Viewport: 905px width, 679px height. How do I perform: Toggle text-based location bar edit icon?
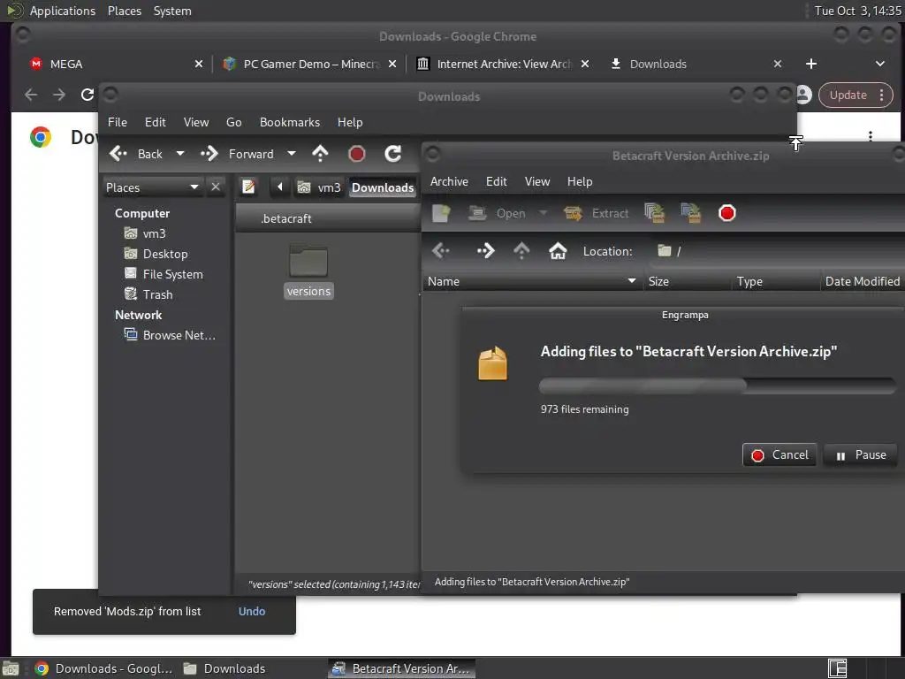[248, 187]
